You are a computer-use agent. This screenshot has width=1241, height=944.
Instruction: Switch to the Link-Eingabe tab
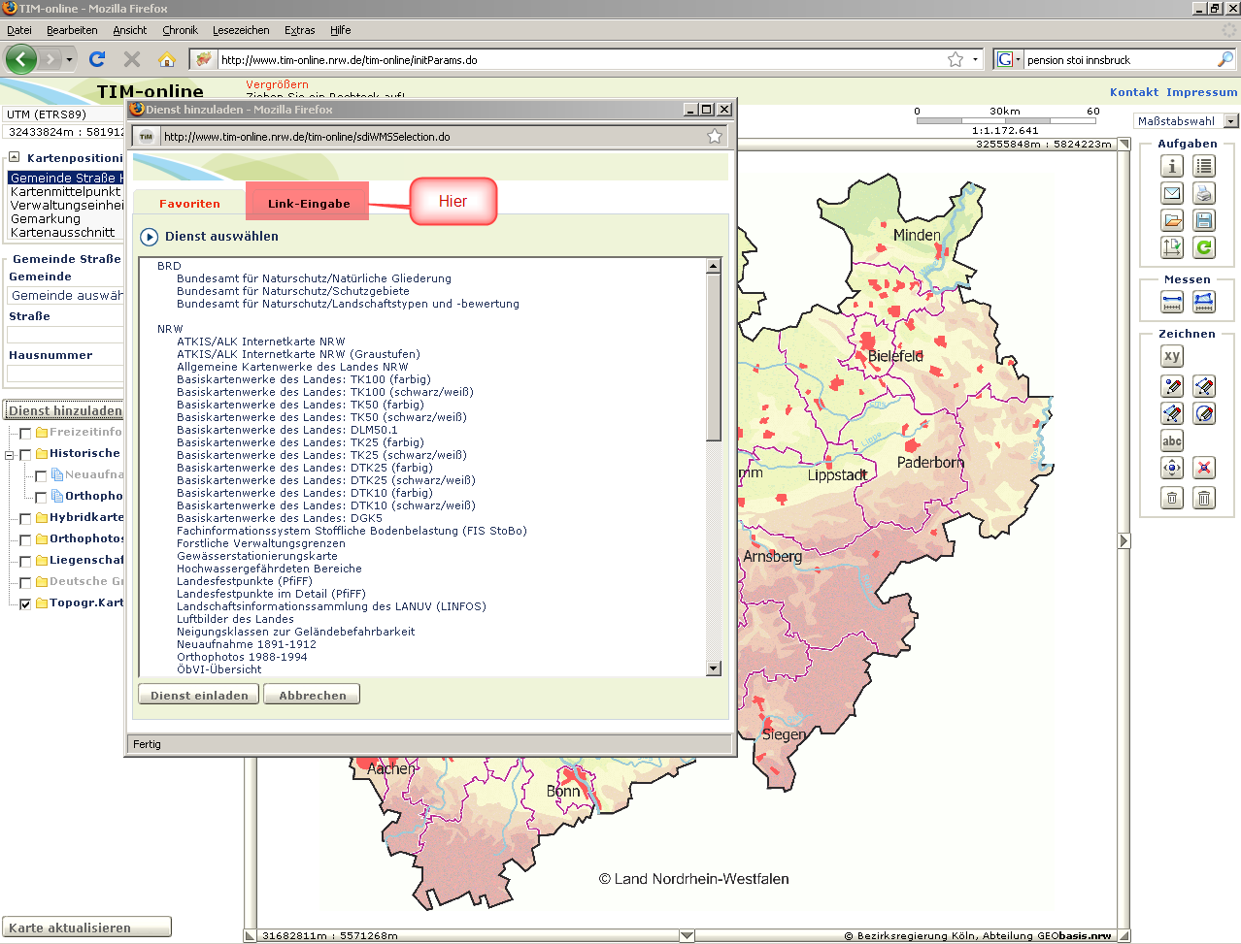(308, 204)
